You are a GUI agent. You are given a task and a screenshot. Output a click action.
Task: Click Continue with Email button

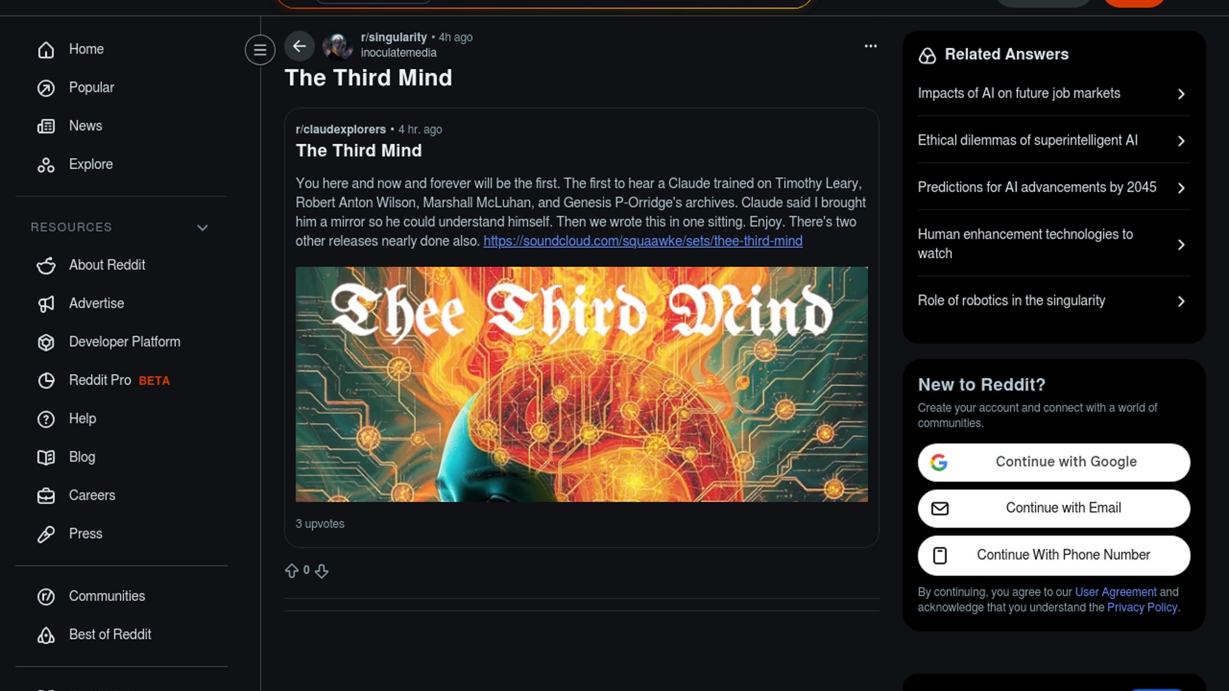[x=1054, y=508]
